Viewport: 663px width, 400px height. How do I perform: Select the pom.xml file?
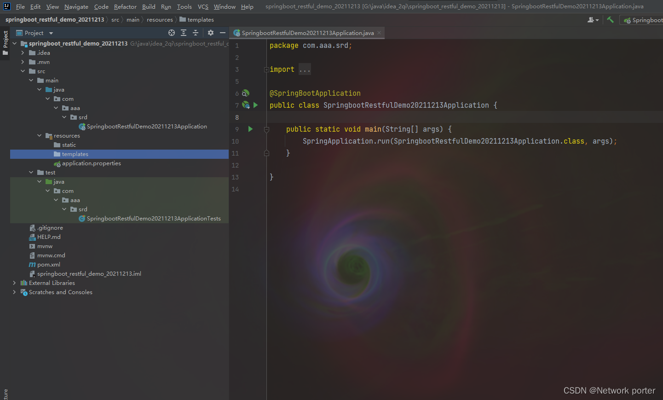(45, 264)
